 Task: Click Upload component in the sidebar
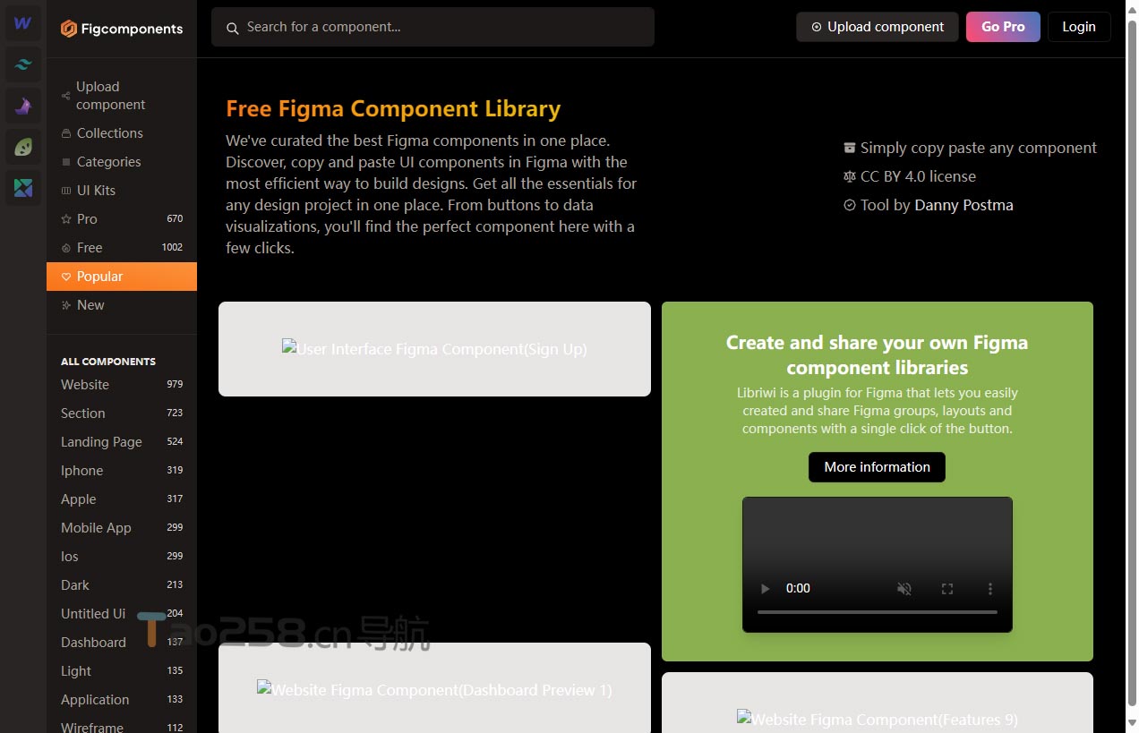pyautogui.click(x=122, y=96)
